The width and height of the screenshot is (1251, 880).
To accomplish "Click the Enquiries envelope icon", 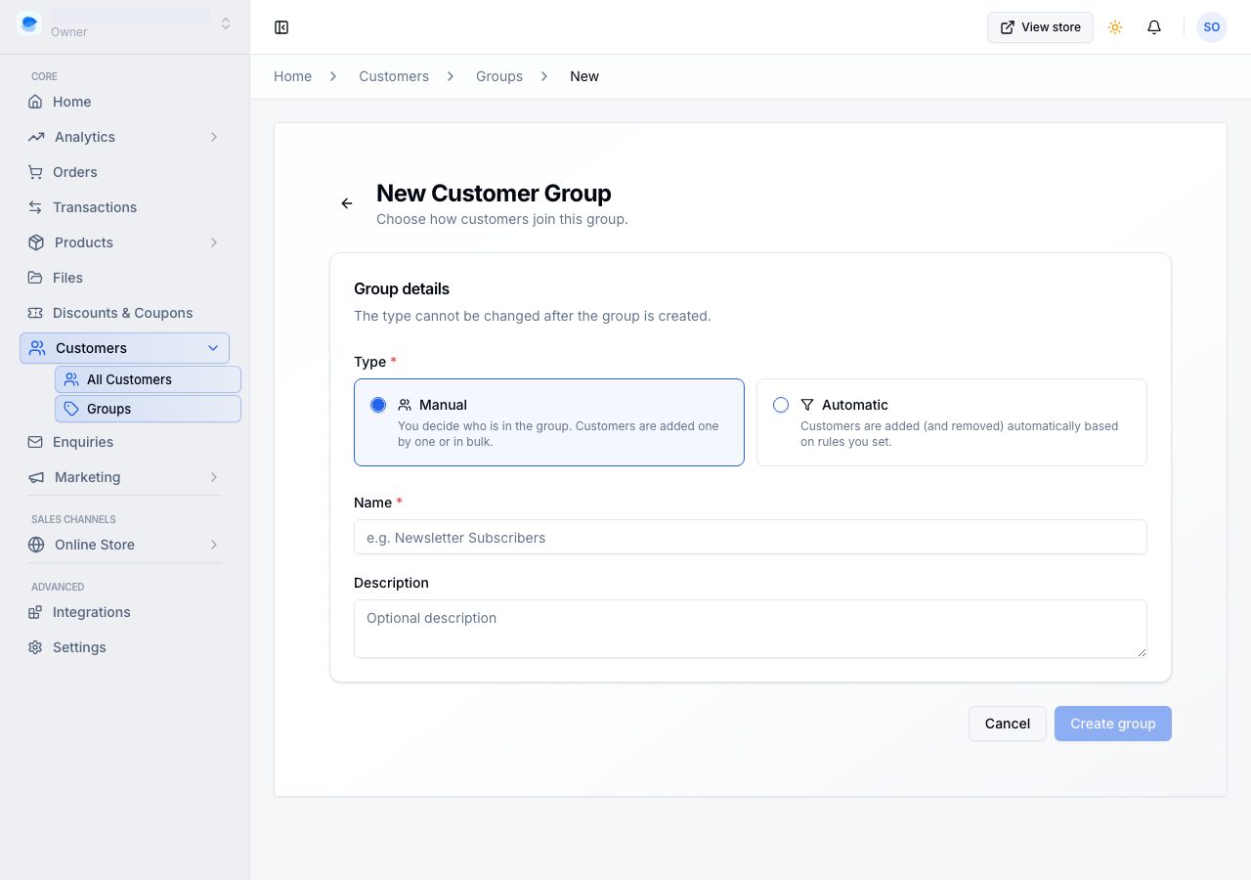I will click(35, 442).
